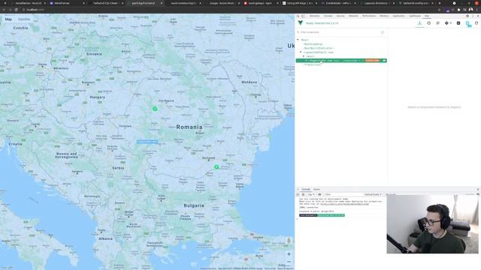Click the green marker near Bucharest
481x270 pixels.
pyautogui.click(x=216, y=166)
